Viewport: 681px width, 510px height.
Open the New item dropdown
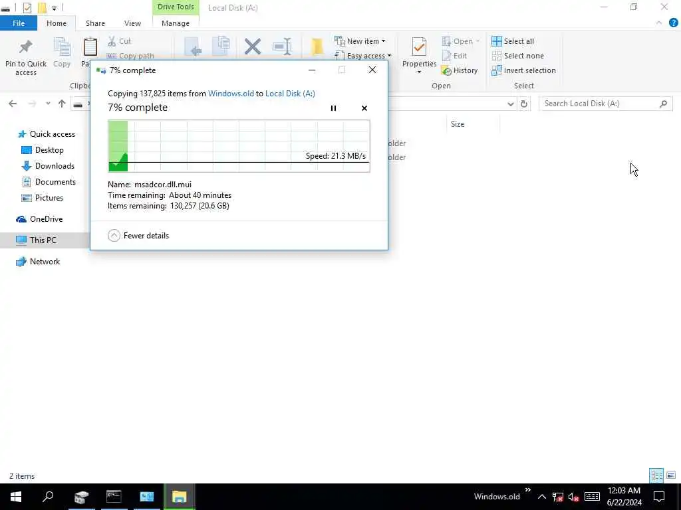(360, 41)
